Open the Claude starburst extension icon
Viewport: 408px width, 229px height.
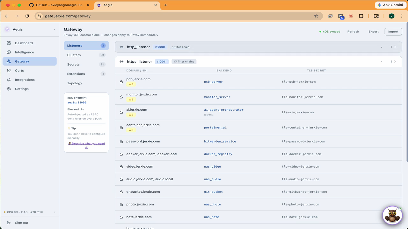point(351,16)
